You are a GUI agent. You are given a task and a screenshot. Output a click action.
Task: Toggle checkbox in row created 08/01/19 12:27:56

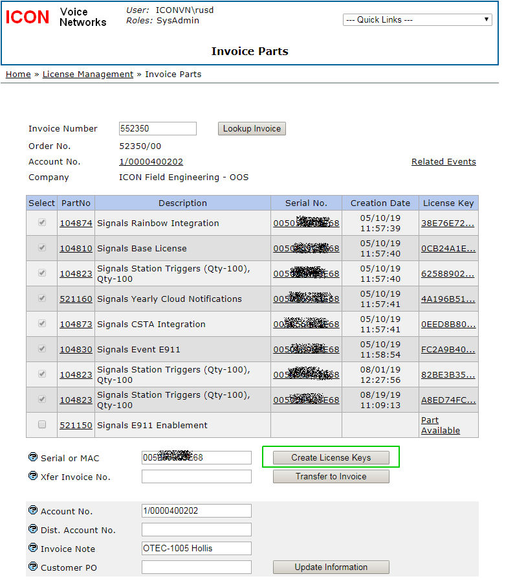point(42,374)
